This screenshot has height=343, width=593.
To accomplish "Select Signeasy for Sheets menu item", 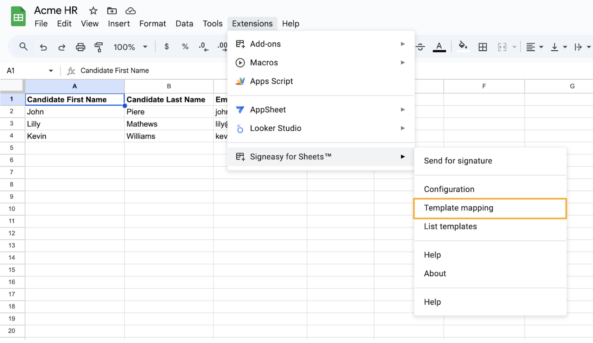I will click(321, 157).
